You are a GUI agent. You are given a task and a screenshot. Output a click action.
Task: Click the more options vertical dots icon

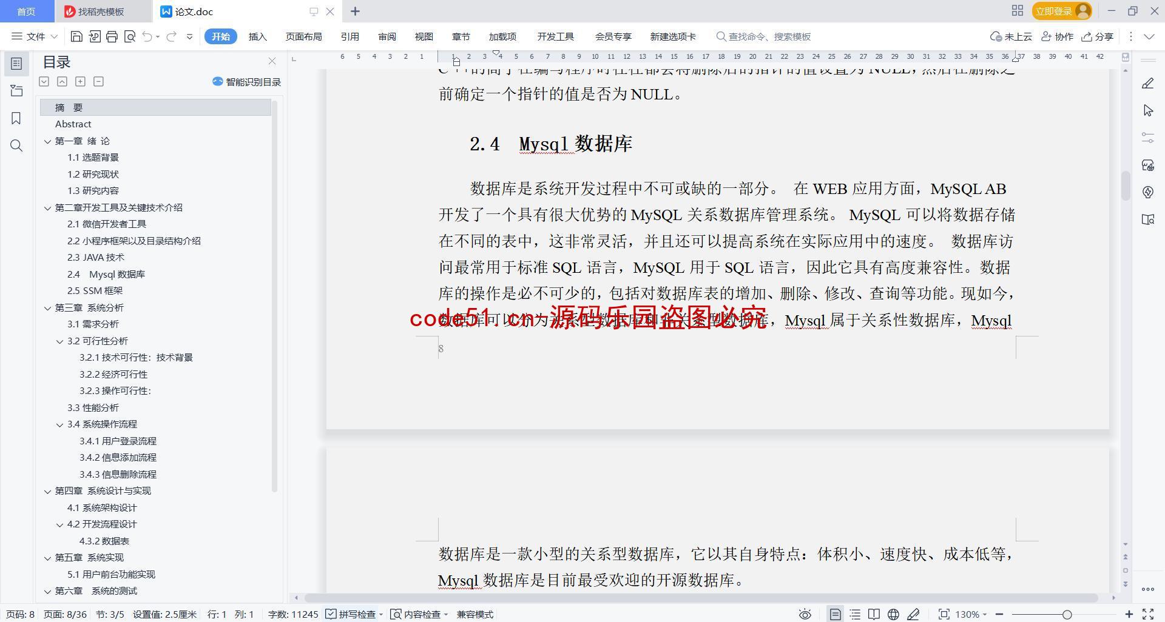coord(1130,36)
